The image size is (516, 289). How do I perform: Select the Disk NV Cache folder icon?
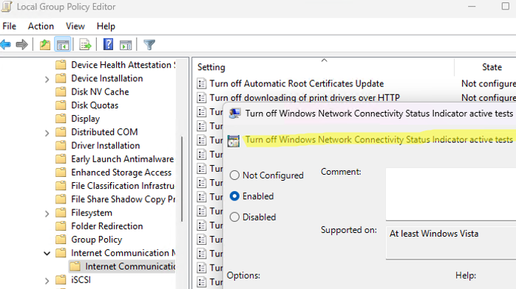(61, 91)
